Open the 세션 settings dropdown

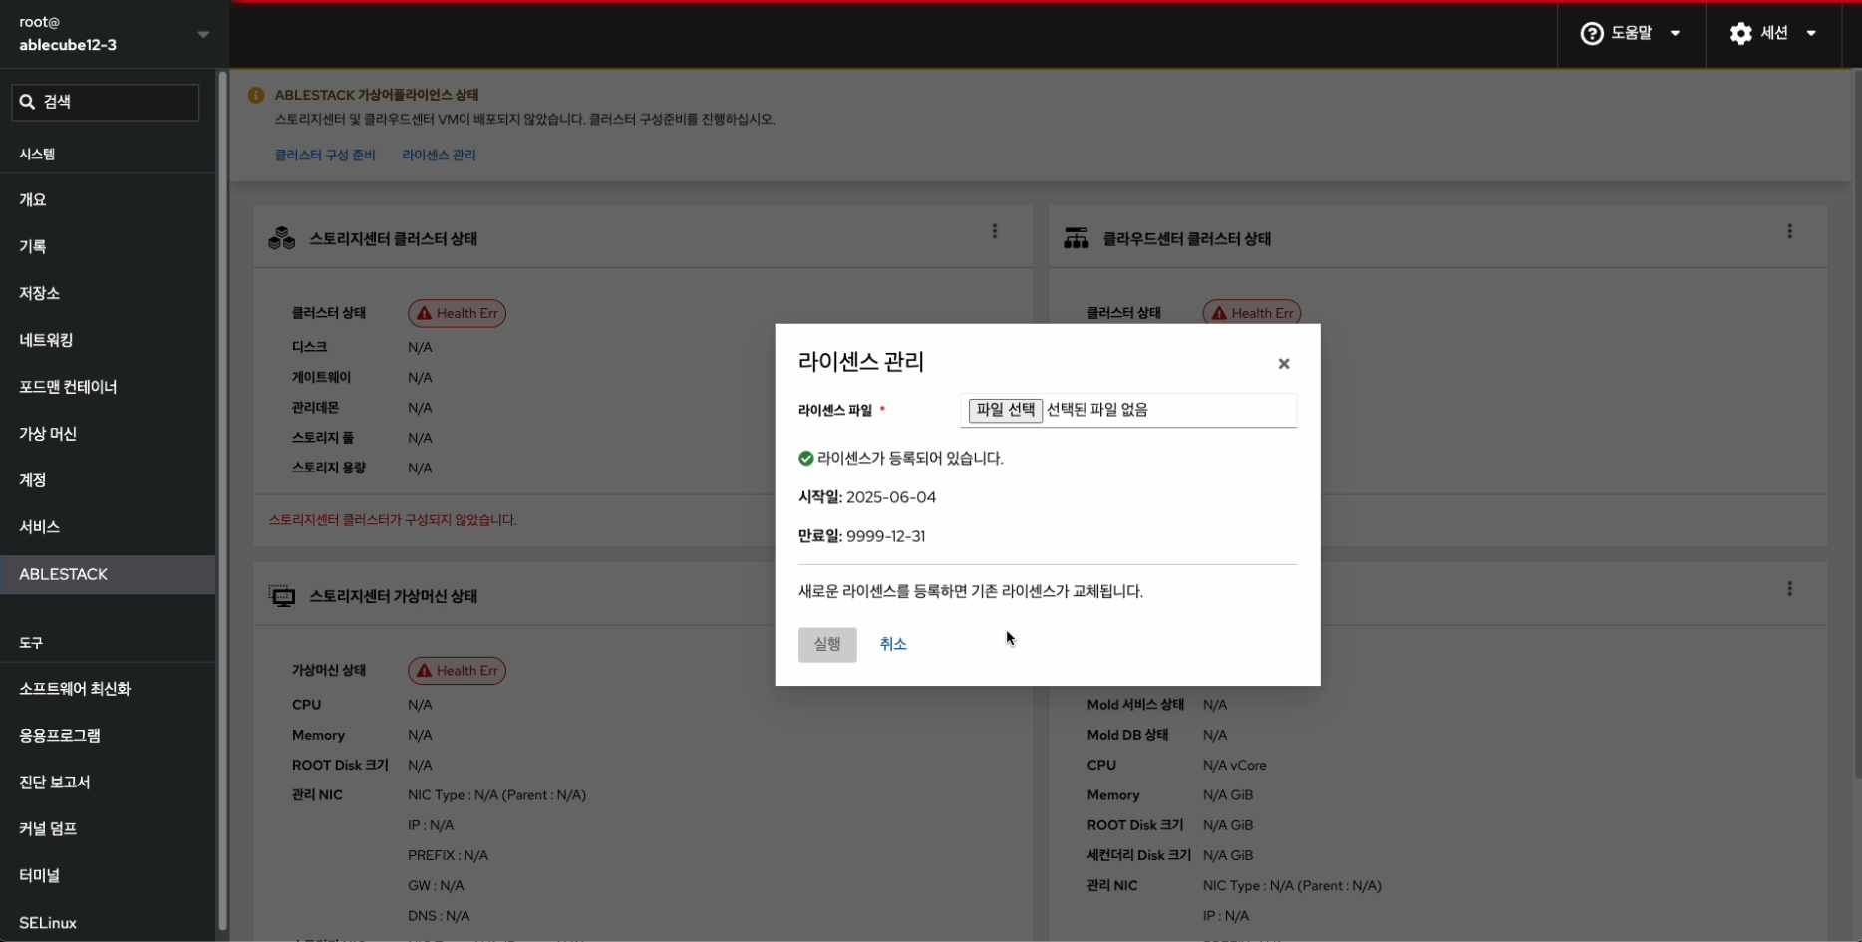(x=1773, y=33)
